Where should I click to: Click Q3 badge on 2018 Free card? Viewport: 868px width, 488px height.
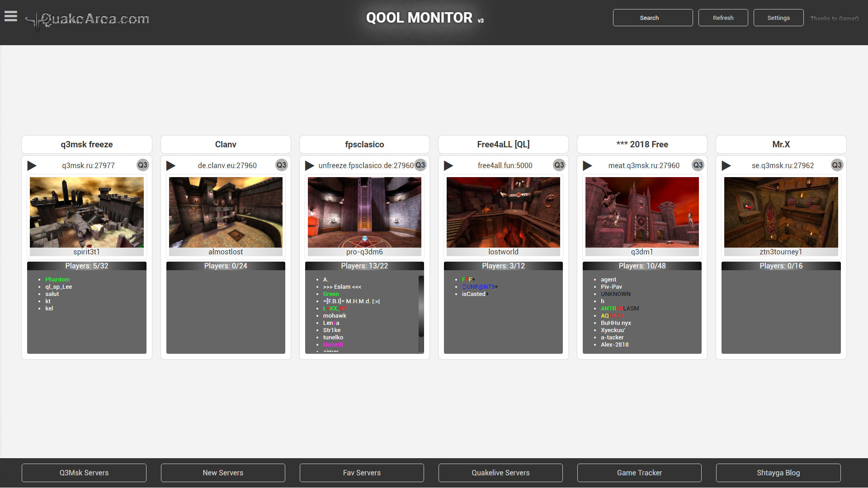coord(698,165)
